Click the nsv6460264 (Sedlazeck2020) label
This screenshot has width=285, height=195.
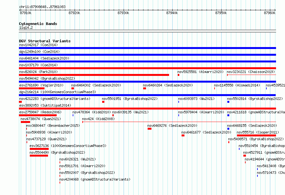pyautogui.click(x=168, y=85)
